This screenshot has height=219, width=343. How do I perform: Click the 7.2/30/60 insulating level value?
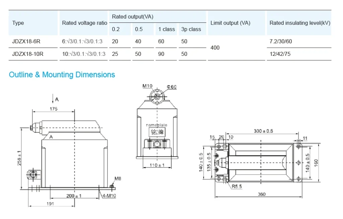[281, 41]
